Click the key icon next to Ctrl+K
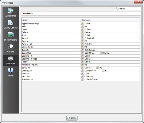The height and width of the screenshot is (123, 144). point(83,24)
